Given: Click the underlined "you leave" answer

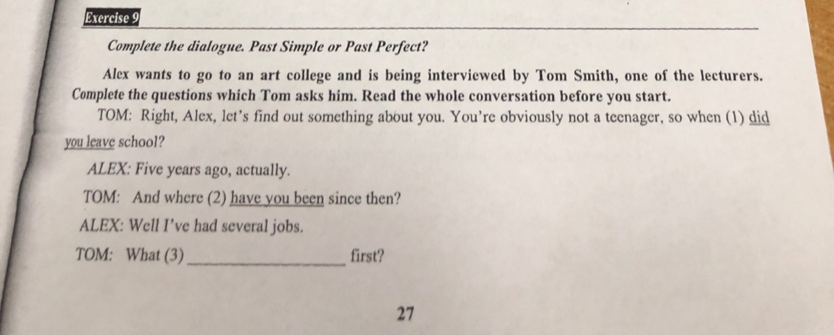Looking at the screenshot, I should tap(88, 142).
